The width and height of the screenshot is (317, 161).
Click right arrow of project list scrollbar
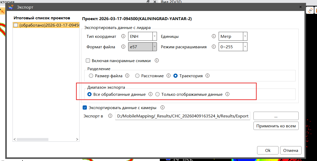click(77, 139)
